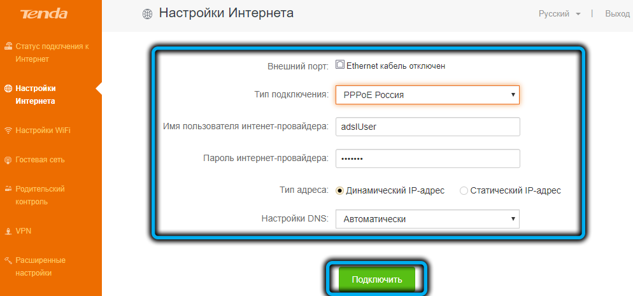Viewport: 633px width, 296px height.
Task: Click the Internet connection status sidebar icon
Action: 8,46
